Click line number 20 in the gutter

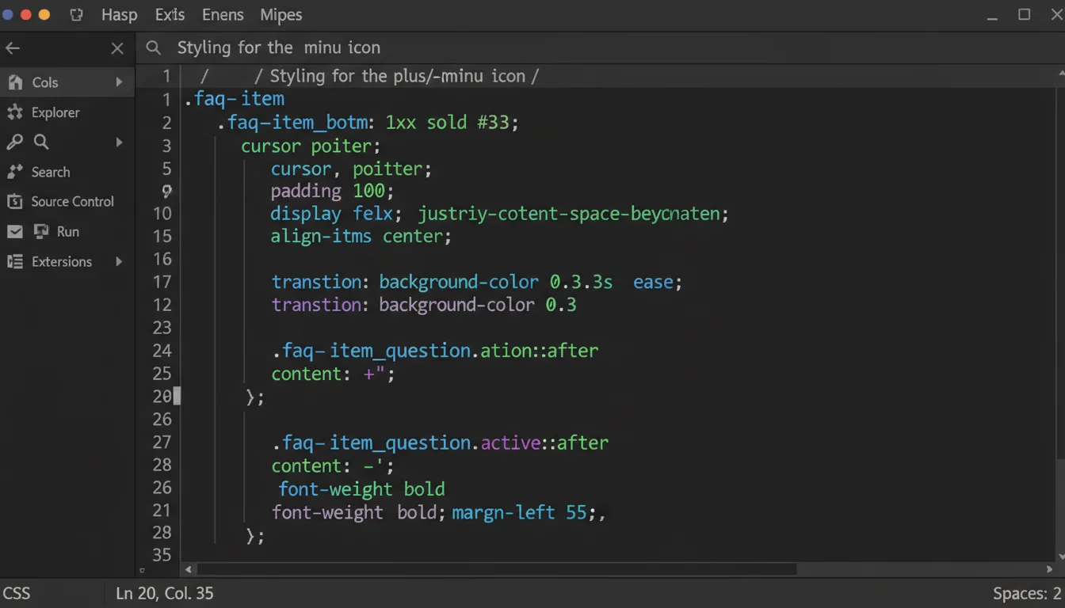point(162,396)
